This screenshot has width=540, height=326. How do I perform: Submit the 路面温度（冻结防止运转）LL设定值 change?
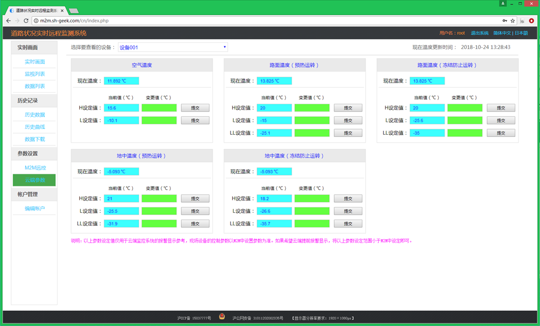501,133
